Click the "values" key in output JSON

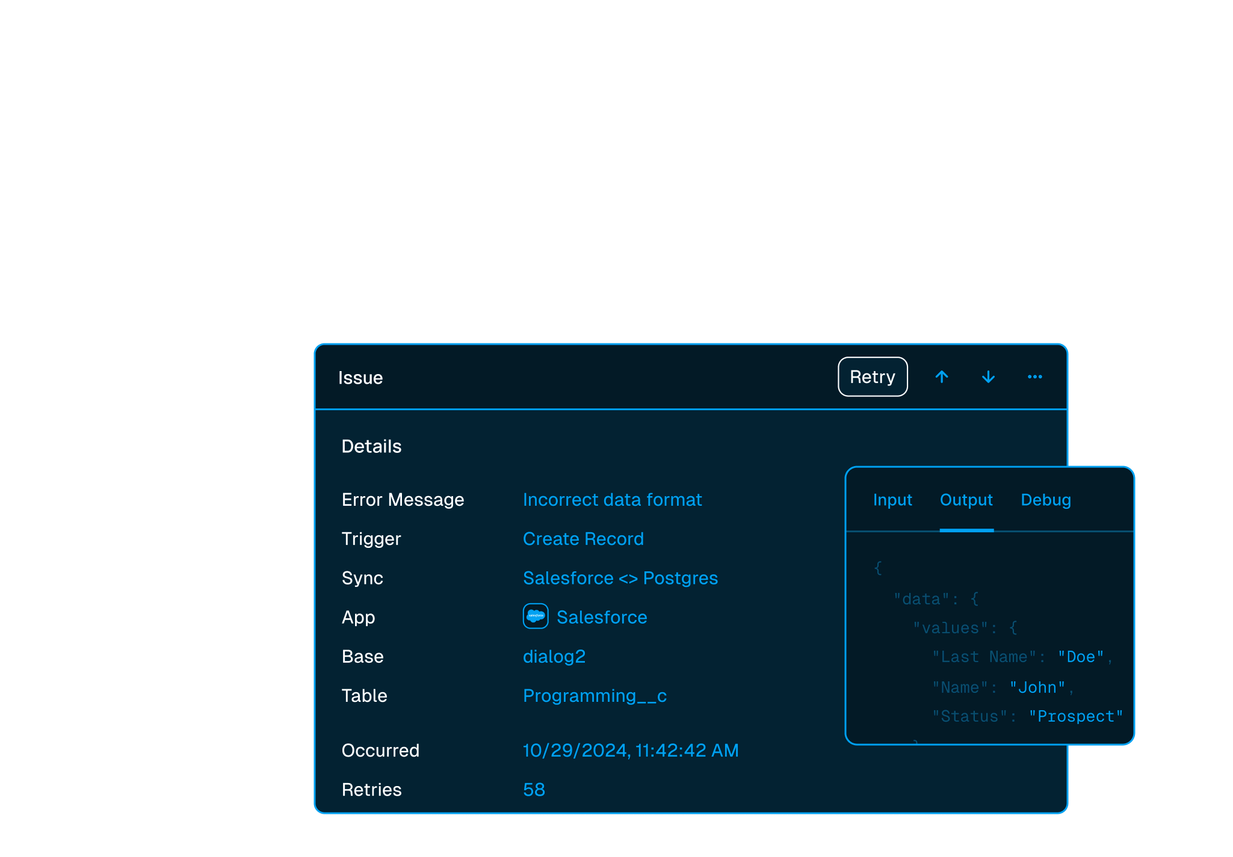(950, 628)
